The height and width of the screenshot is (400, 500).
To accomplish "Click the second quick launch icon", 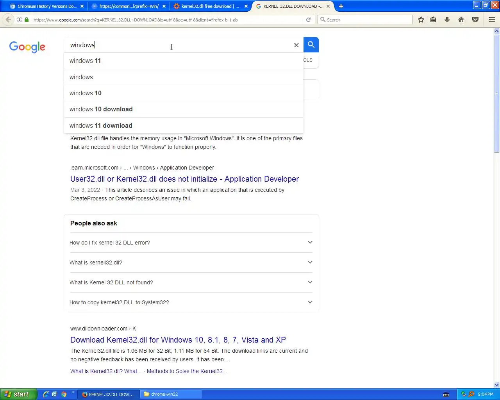I will tap(54, 394).
